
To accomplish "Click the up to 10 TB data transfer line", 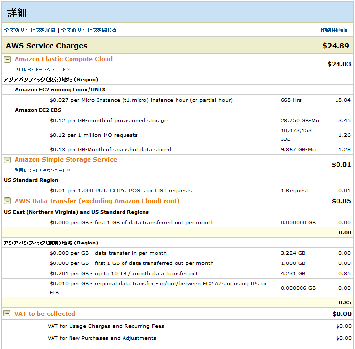I will [124, 273].
